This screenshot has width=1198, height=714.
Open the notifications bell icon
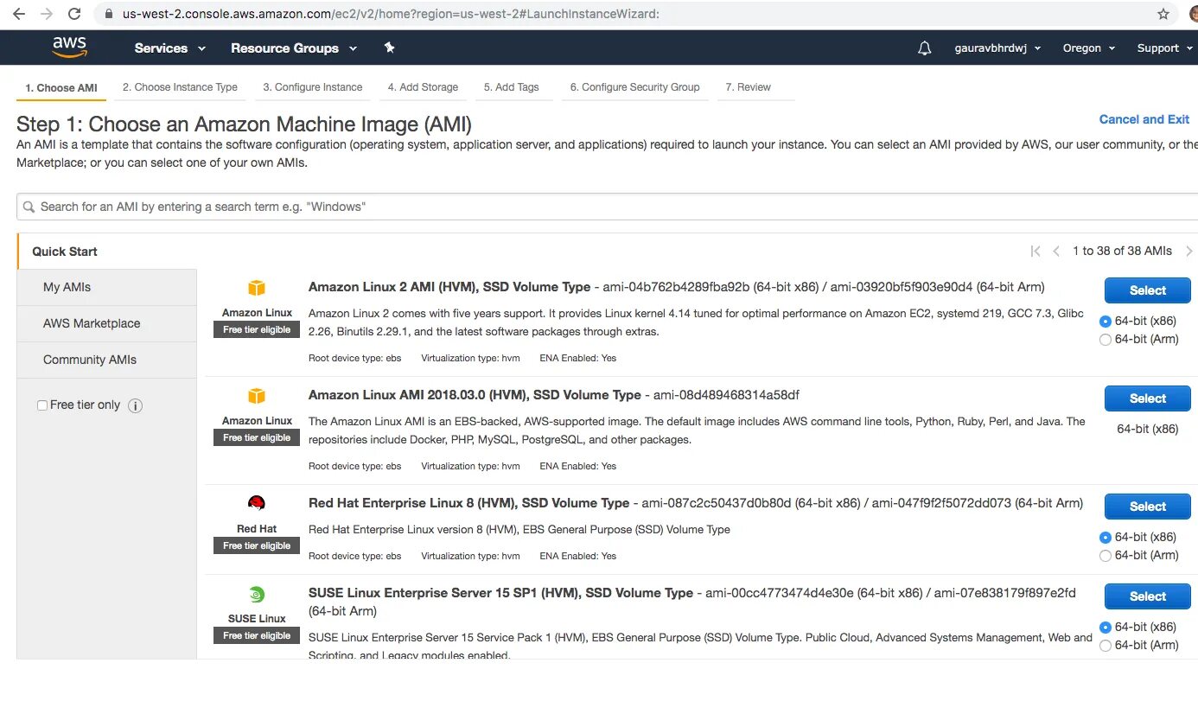925,48
